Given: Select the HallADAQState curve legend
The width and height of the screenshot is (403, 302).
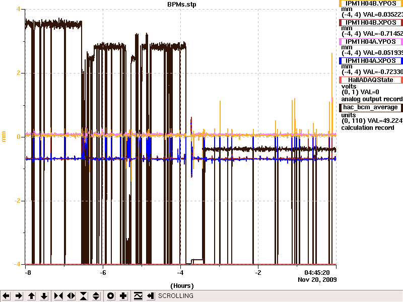Looking at the screenshot, I should point(371,80).
